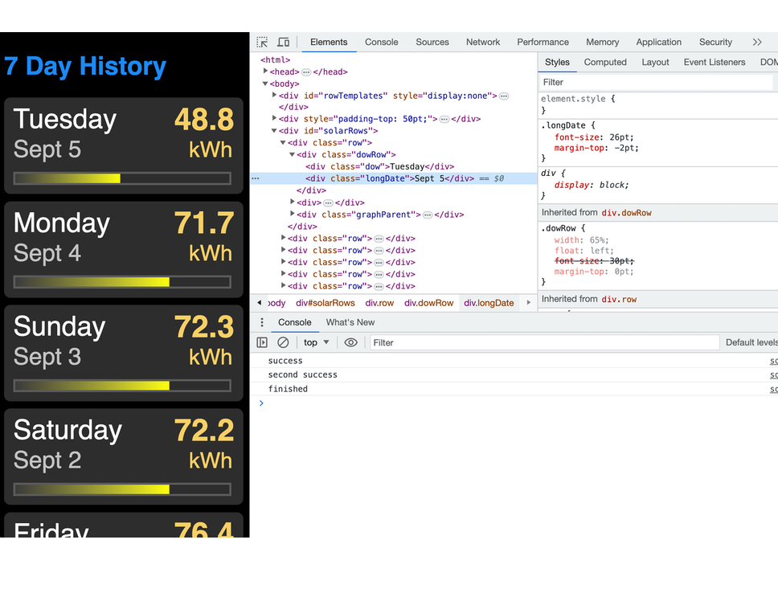Click inherited from div.row link

(x=619, y=300)
